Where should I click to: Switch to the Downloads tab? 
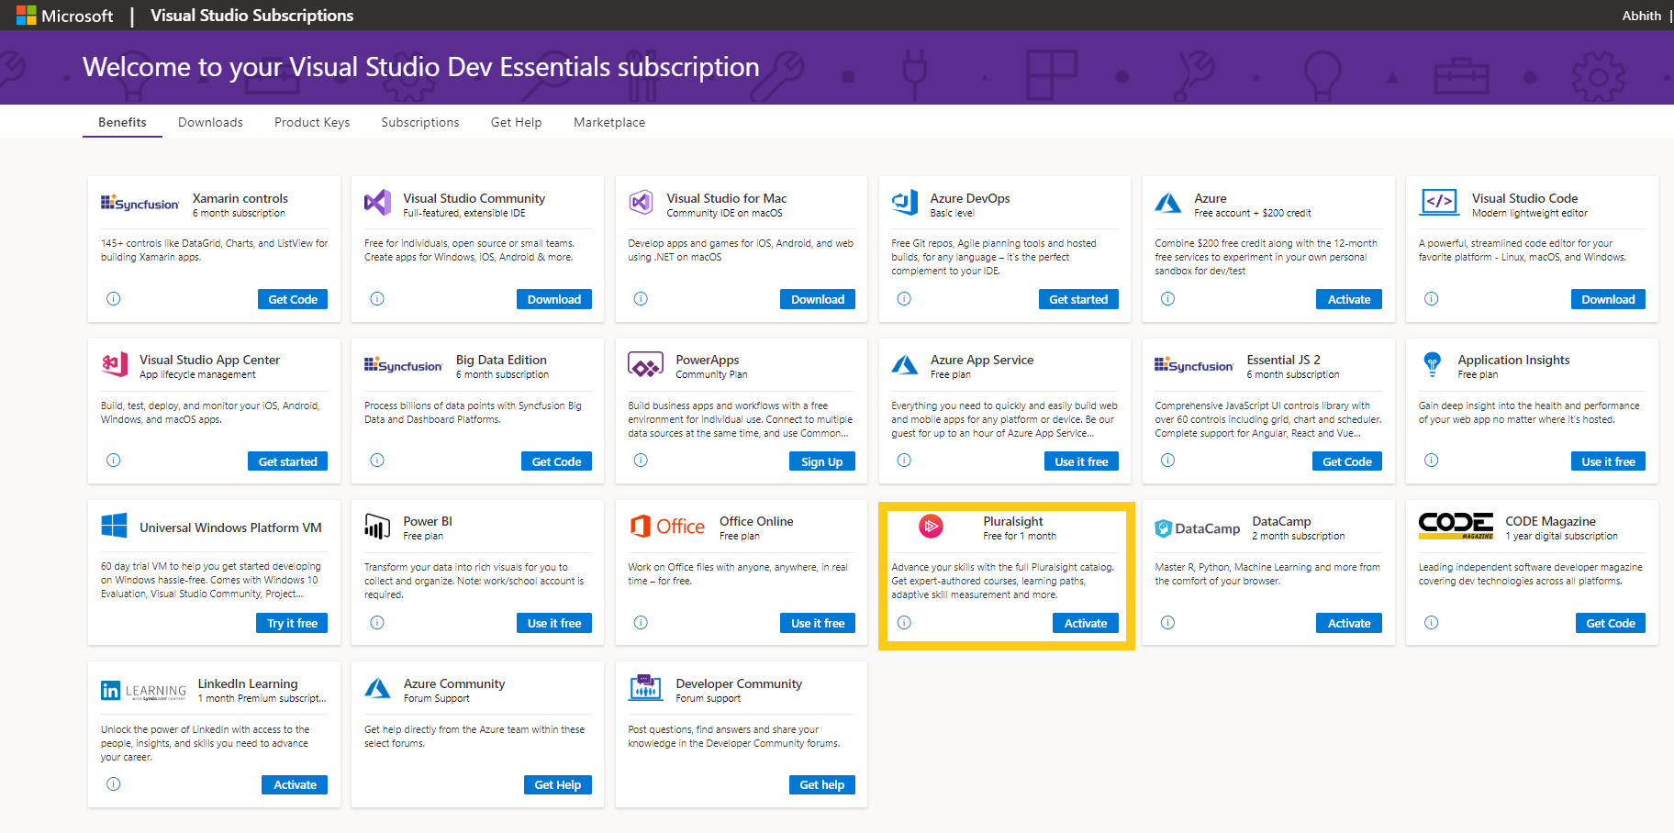pyautogui.click(x=210, y=121)
